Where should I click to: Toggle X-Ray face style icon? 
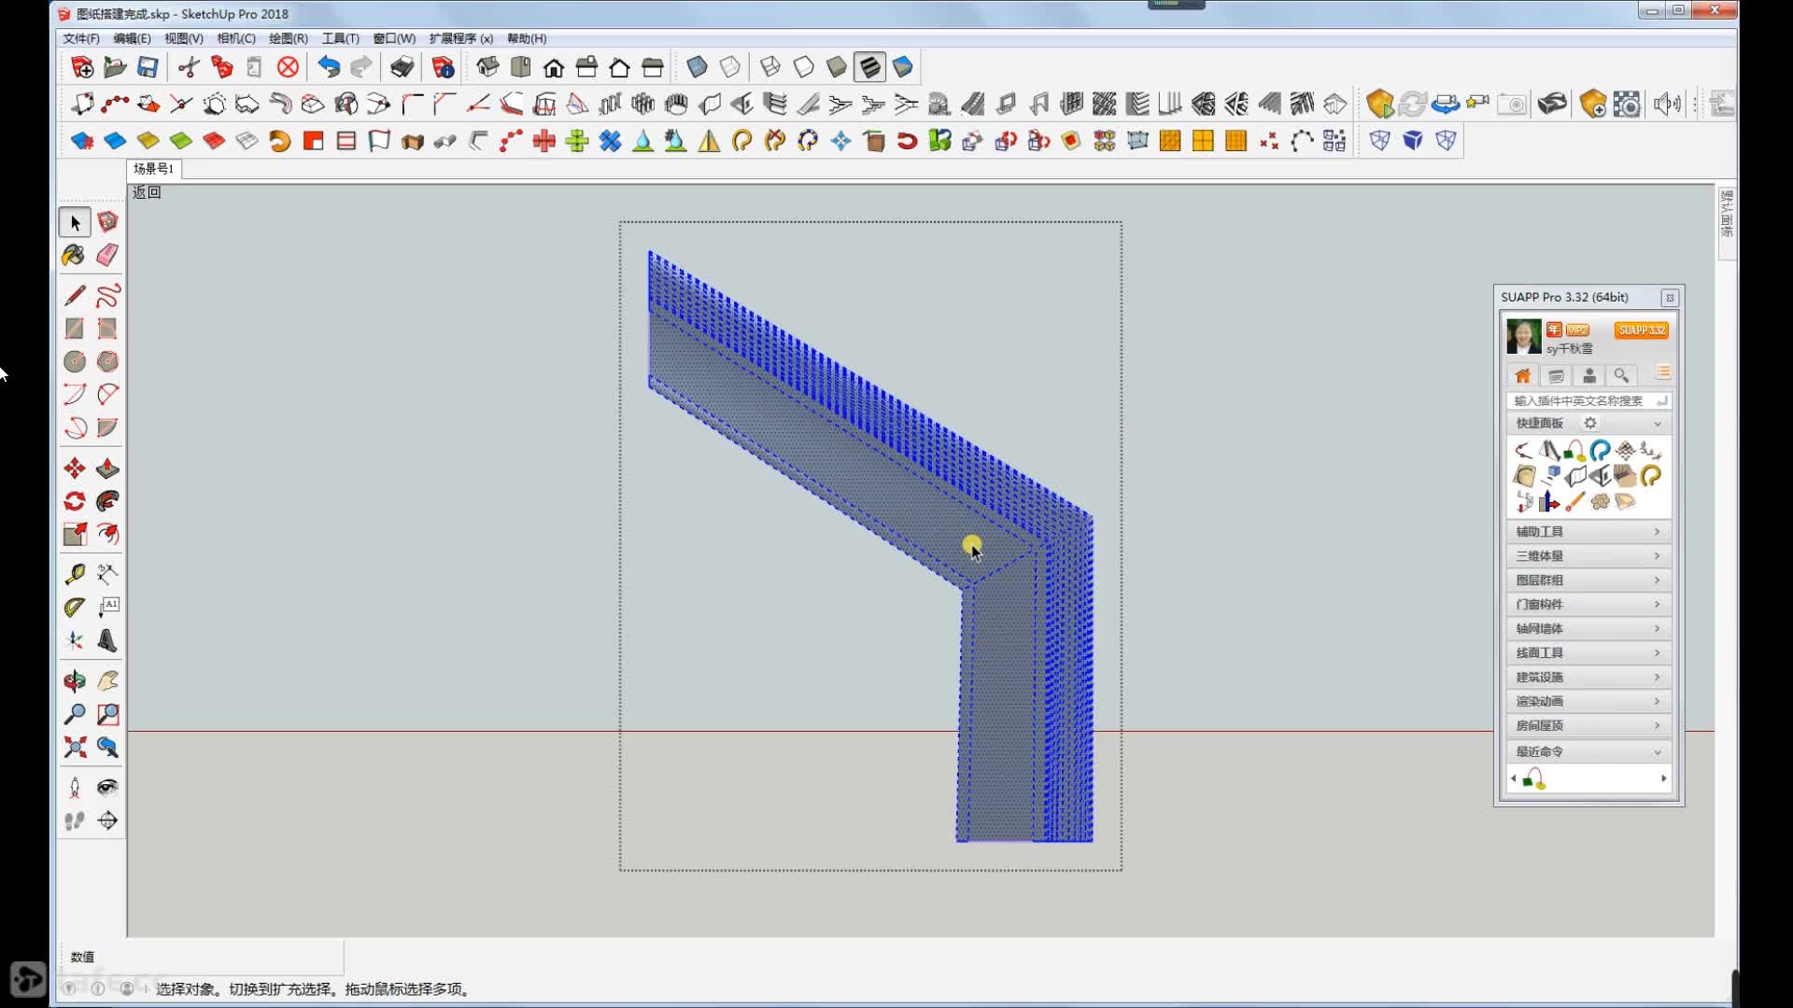tap(697, 67)
